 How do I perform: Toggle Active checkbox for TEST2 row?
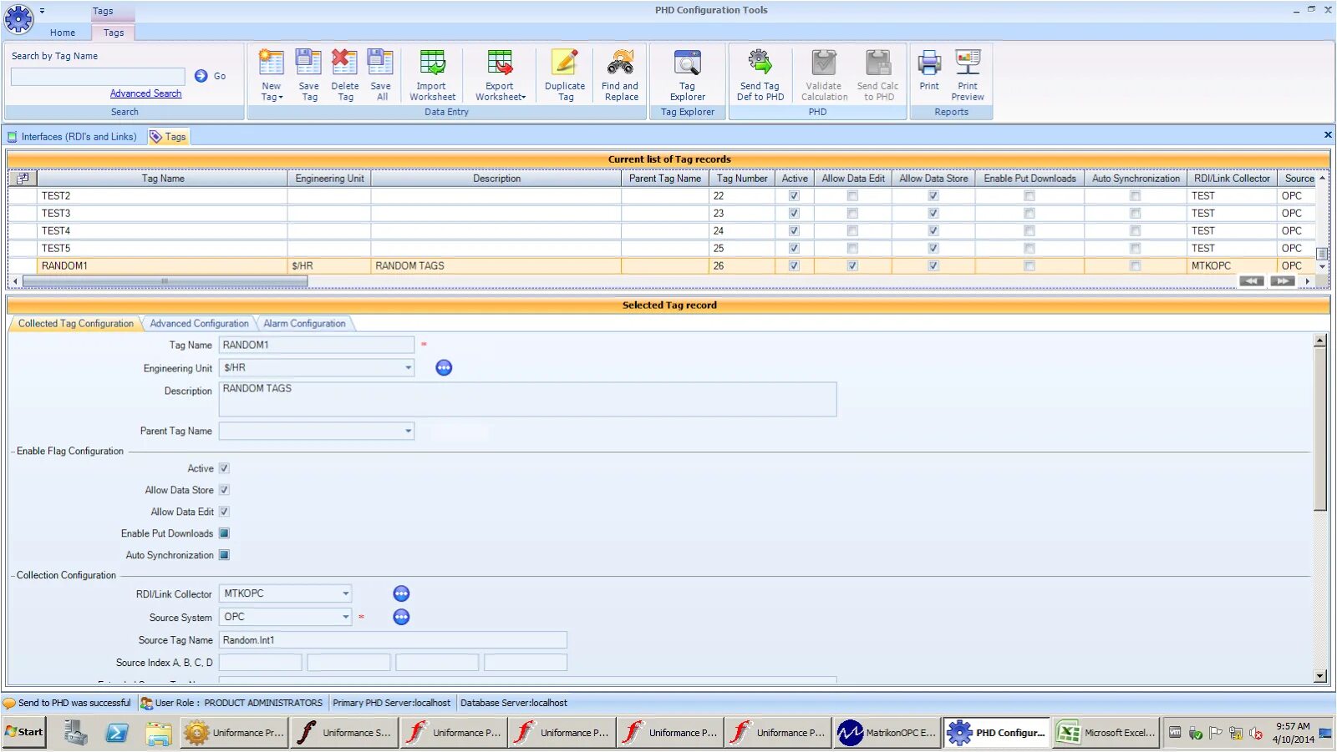pos(794,196)
